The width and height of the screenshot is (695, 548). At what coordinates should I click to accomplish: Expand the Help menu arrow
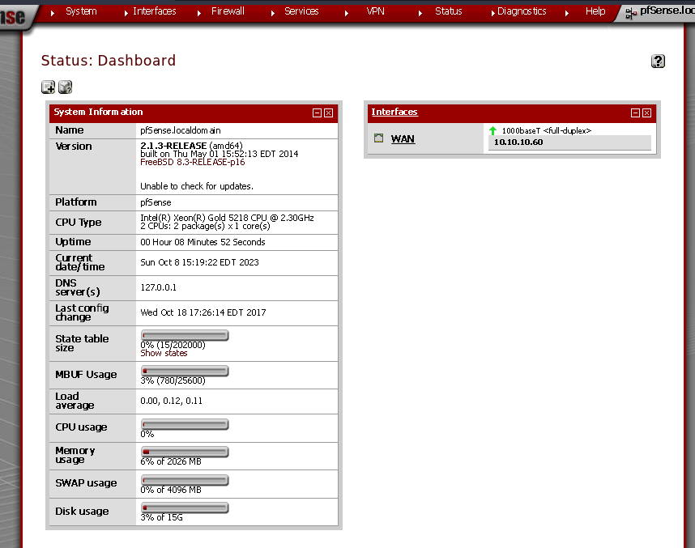tap(567, 13)
